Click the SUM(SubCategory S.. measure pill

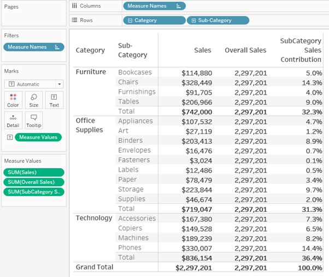click(33, 192)
